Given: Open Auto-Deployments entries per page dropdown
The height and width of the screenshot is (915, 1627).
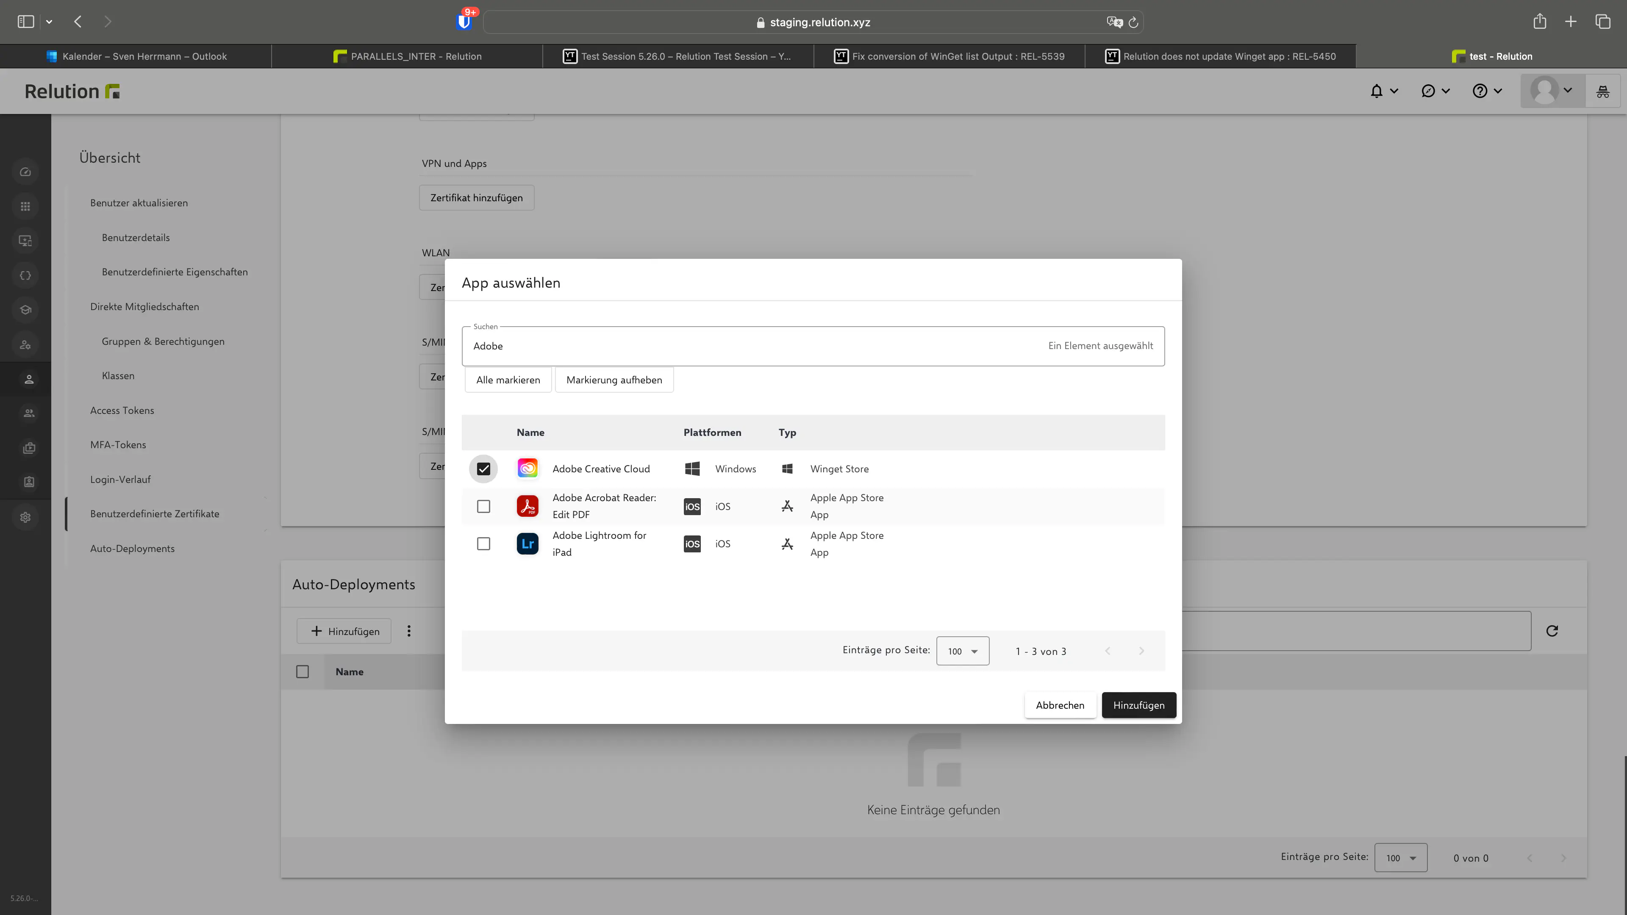Looking at the screenshot, I should pyautogui.click(x=1400, y=857).
